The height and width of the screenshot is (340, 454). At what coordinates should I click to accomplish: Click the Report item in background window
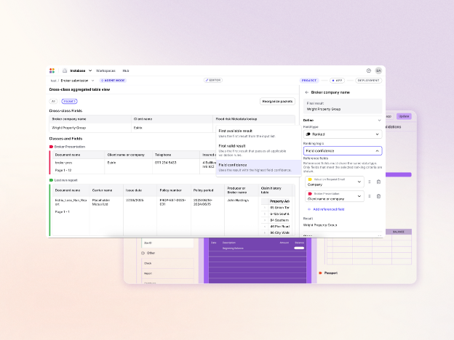[x=167, y=273]
